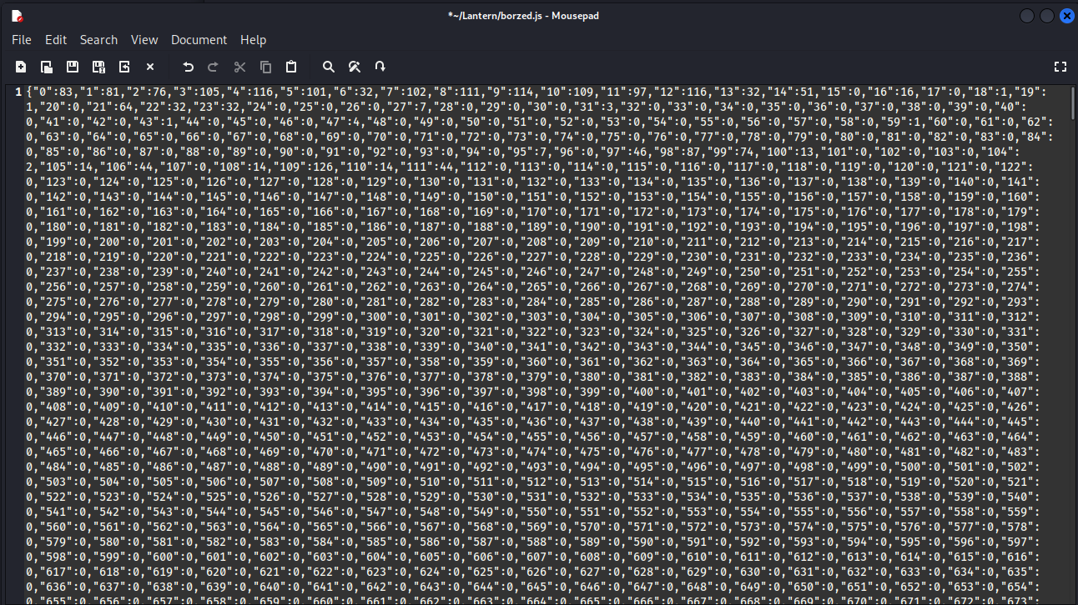The height and width of the screenshot is (605, 1078).
Task: Open the Search menu
Action: click(x=98, y=40)
